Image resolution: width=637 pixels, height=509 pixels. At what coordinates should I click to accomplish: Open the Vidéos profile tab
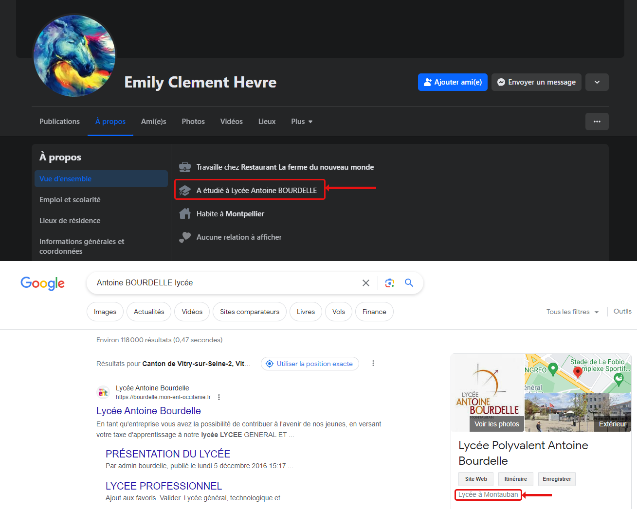(x=232, y=122)
